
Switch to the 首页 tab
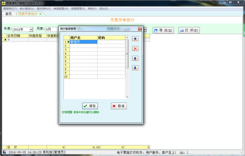click(x=9, y=14)
